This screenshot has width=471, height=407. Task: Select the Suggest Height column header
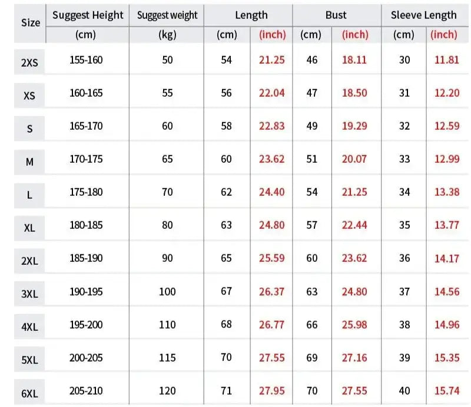[x=88, y=15]
